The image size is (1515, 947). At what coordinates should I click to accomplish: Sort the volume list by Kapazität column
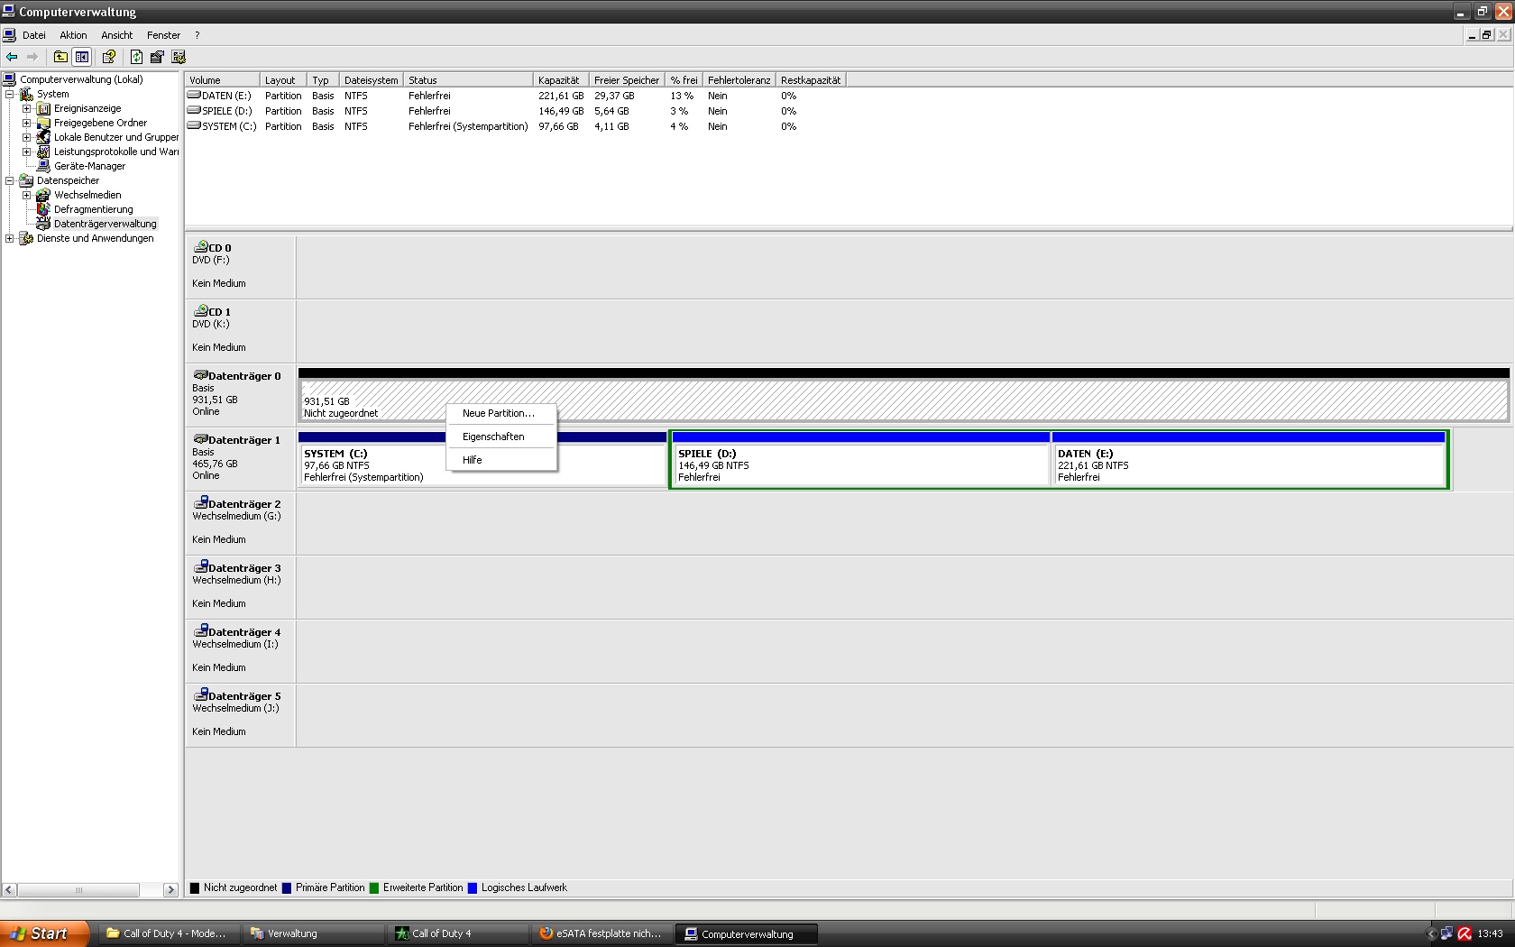click(x=560, y=80)
